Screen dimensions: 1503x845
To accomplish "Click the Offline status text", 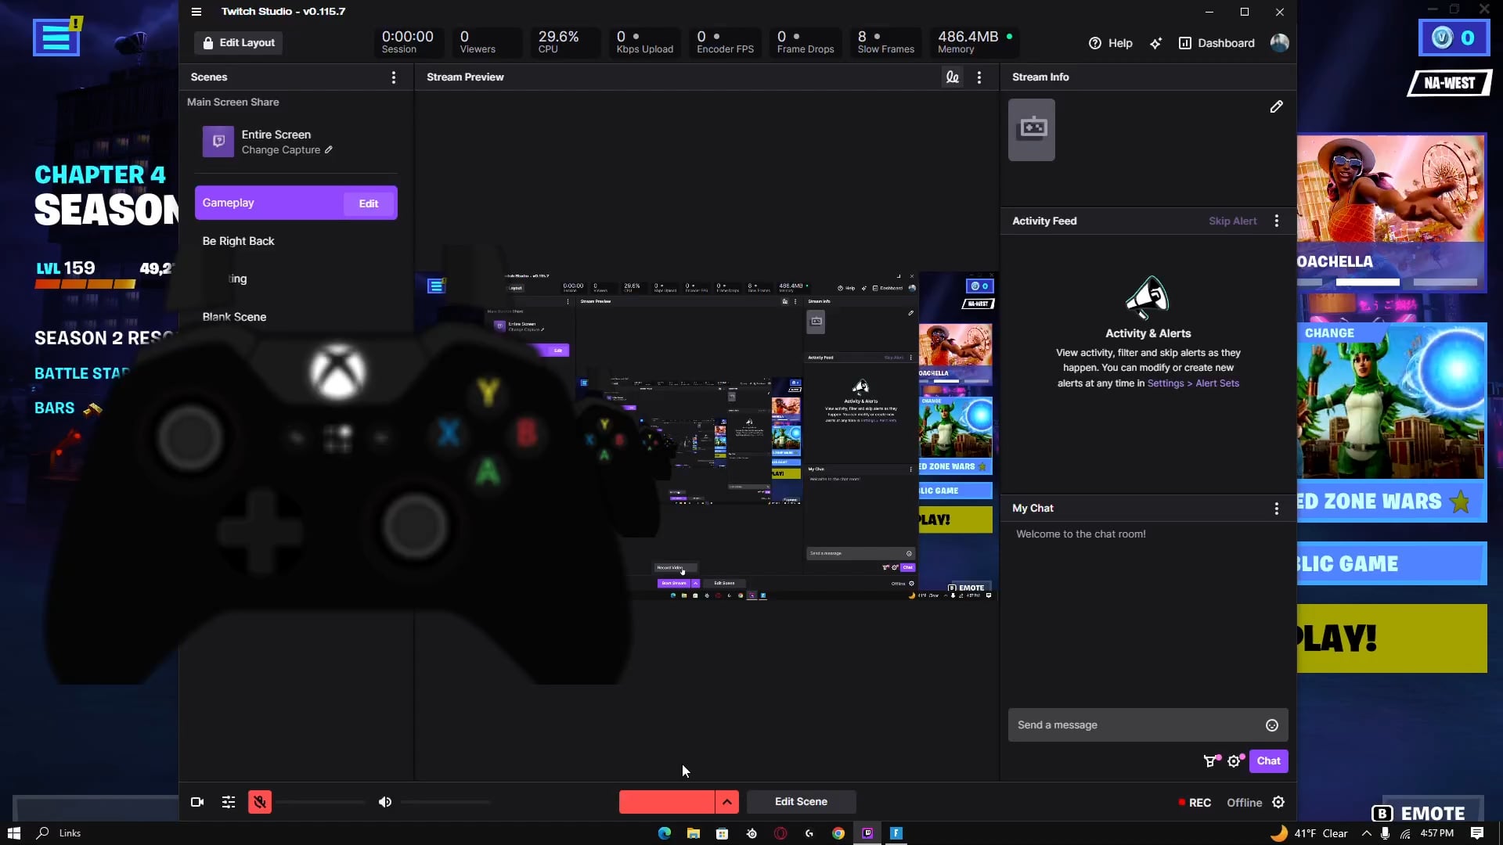I will [1244, 803].
